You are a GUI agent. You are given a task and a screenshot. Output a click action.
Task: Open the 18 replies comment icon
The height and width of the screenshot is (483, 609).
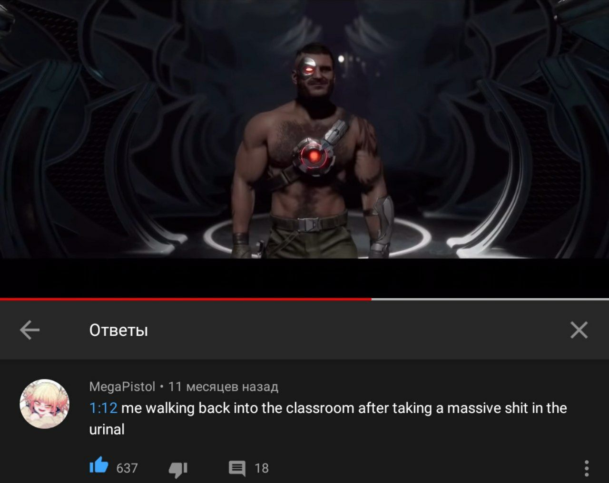point(237,468)
